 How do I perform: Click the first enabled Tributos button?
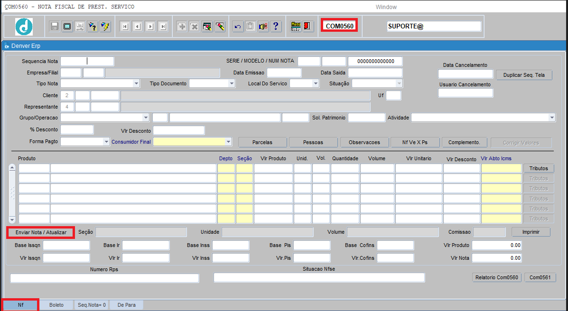(x=539, y=168)
